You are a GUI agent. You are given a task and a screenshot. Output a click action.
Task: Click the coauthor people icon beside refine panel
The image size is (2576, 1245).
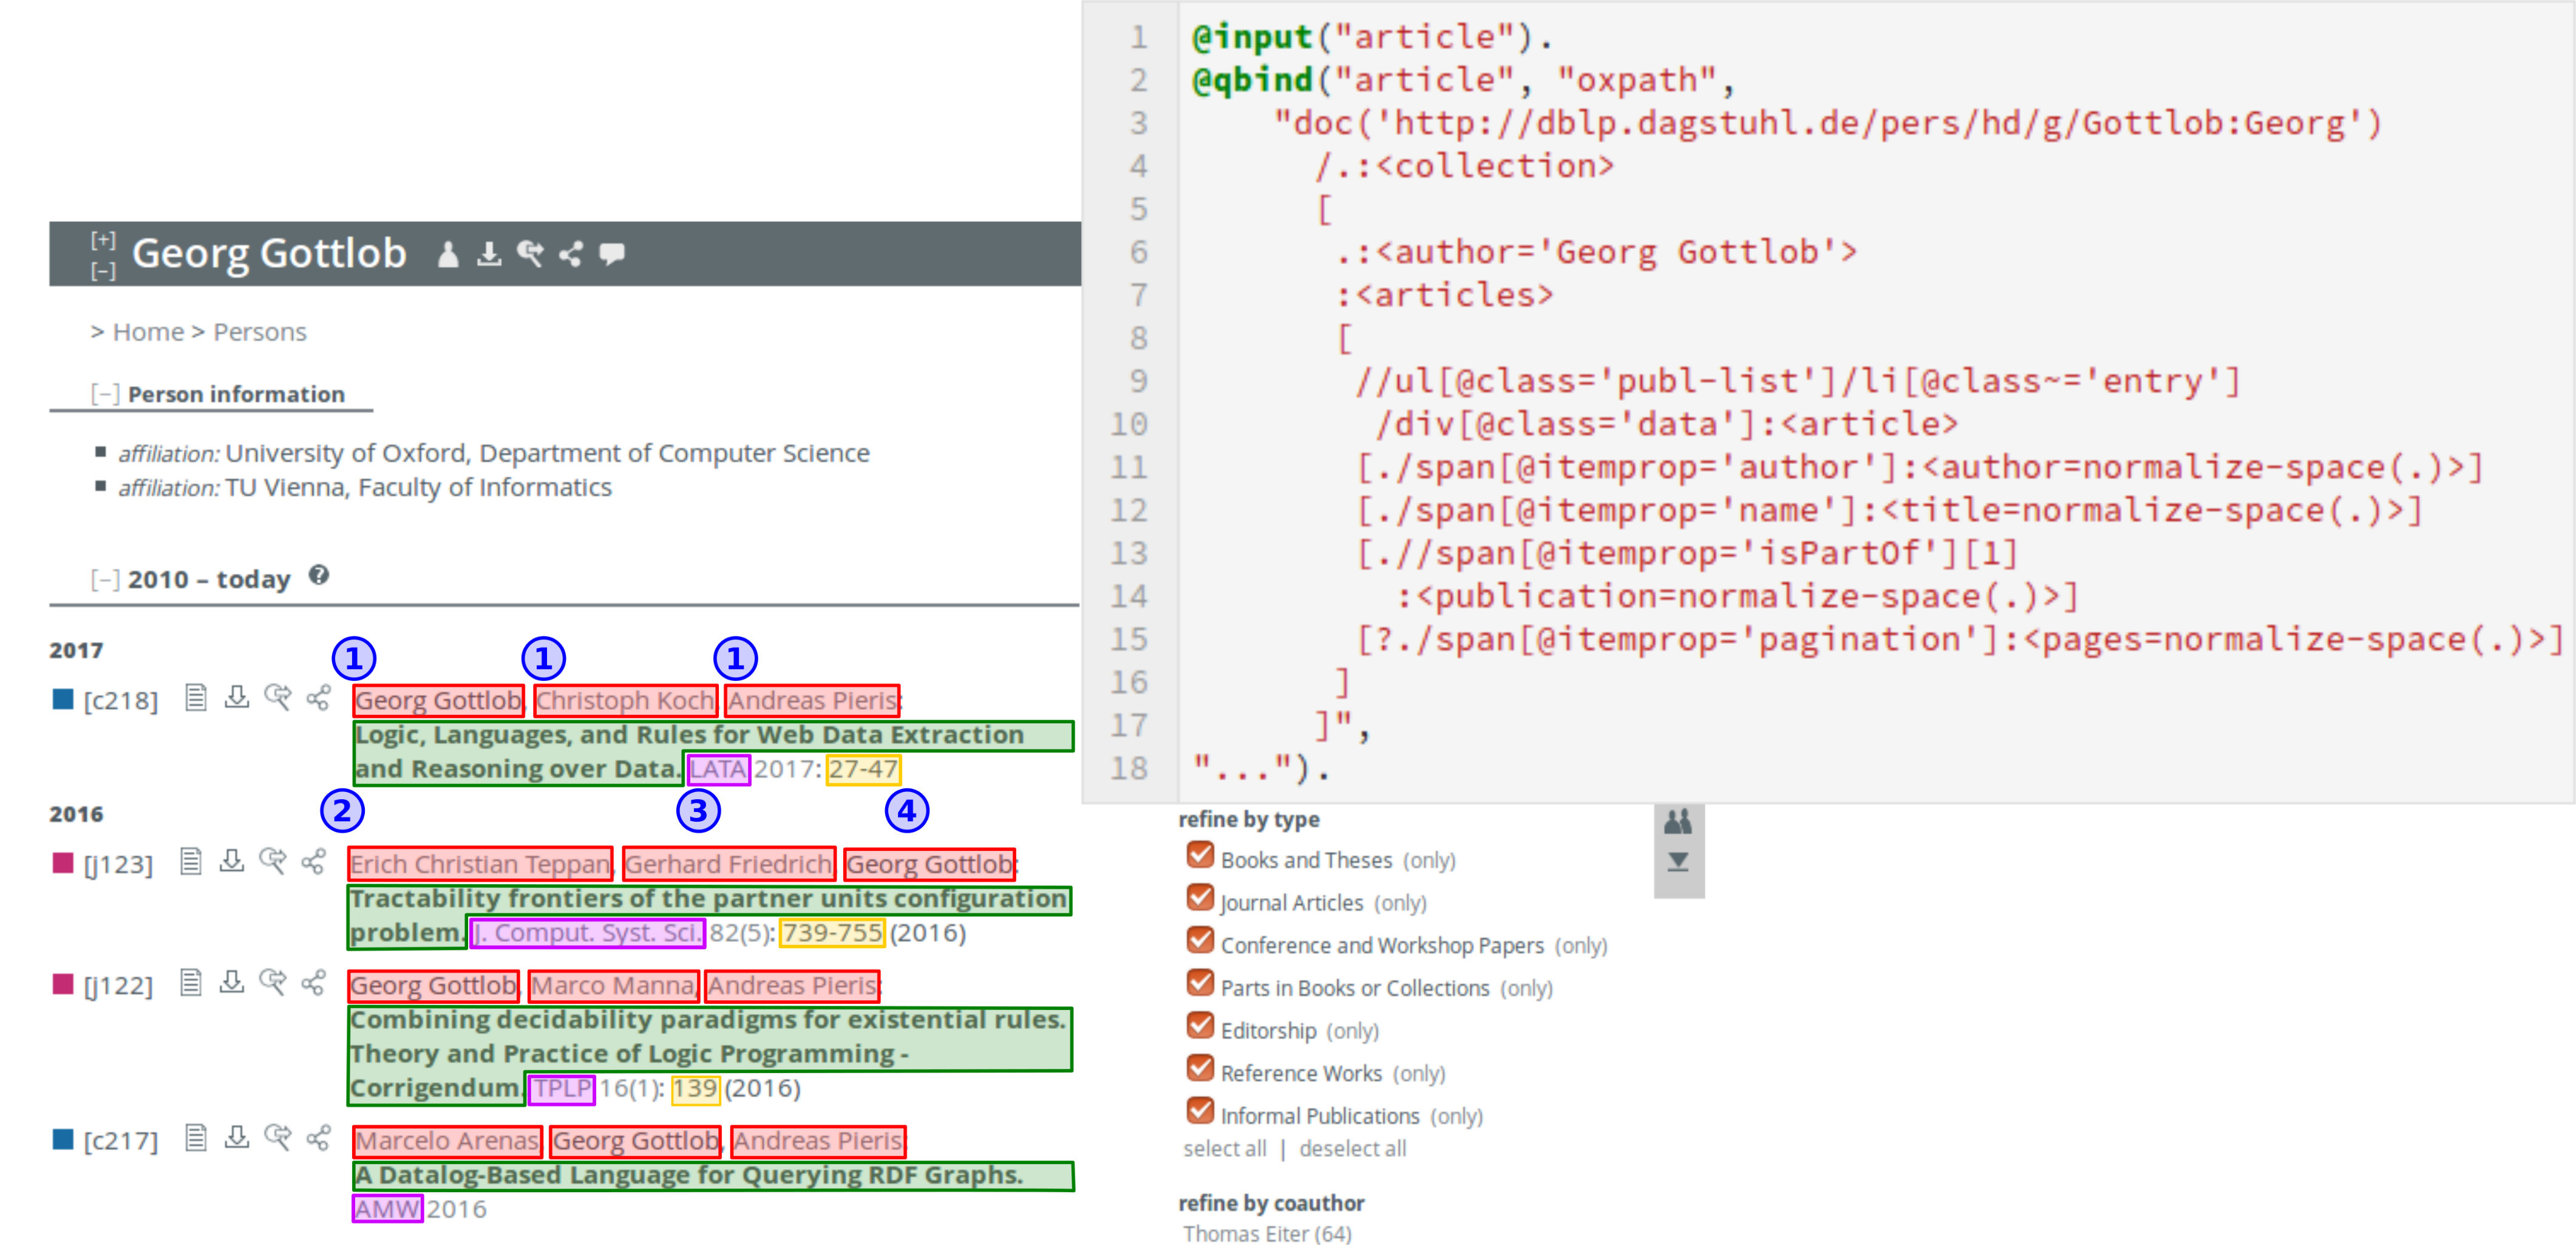(1678, 822)
